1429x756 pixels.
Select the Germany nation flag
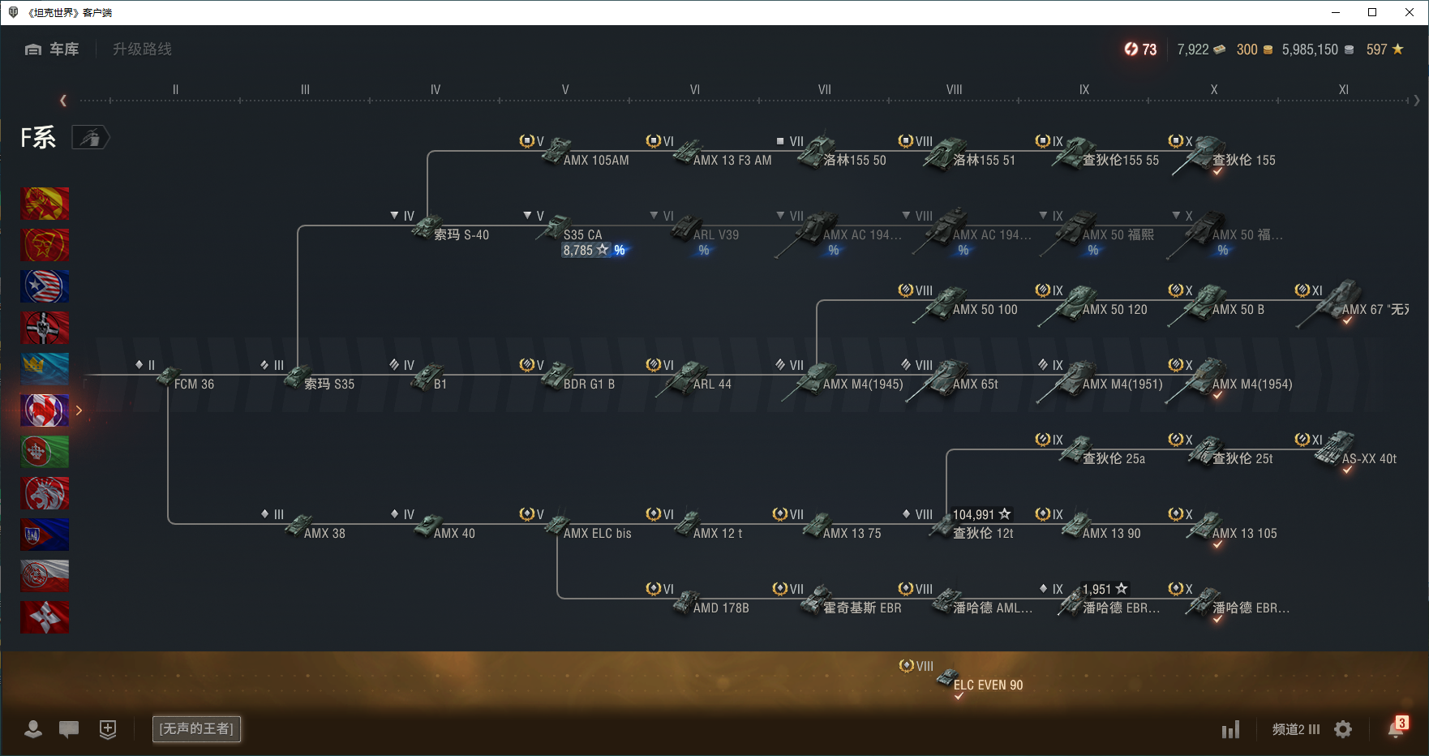[45, 328]
